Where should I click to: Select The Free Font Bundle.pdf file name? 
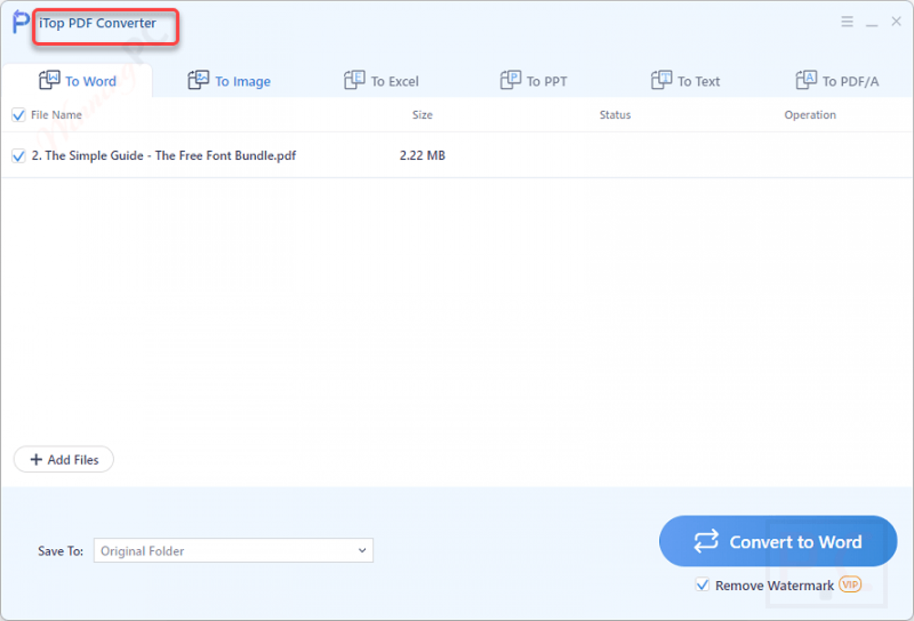click(x=164, y=155)
